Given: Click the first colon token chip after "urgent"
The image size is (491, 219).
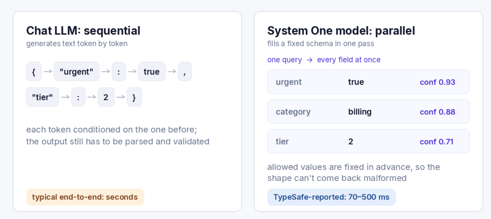Looking at the screenshot, I should tap(119, 72).
